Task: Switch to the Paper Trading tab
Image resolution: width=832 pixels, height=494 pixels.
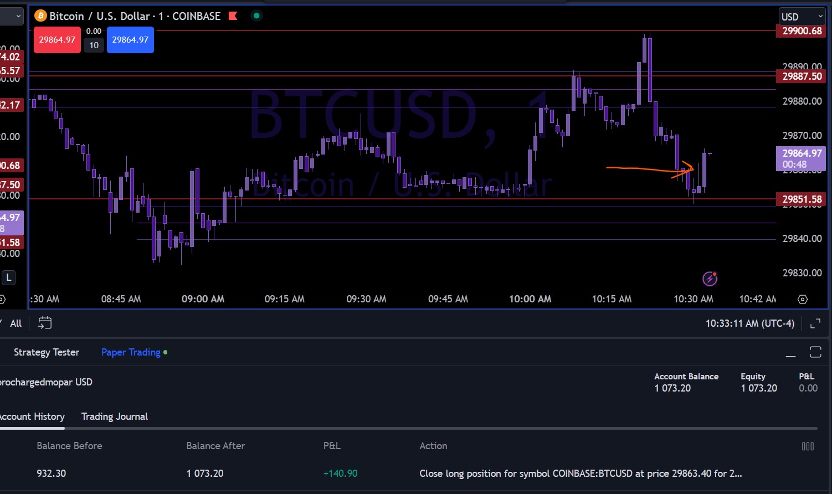Action: click(x=131, y=352)
